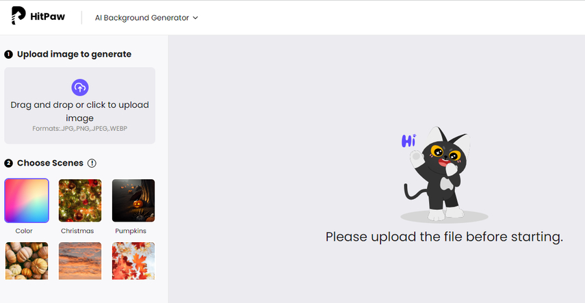
Task: Select the autumn maple leaves scene
Action: click(133, 261)
